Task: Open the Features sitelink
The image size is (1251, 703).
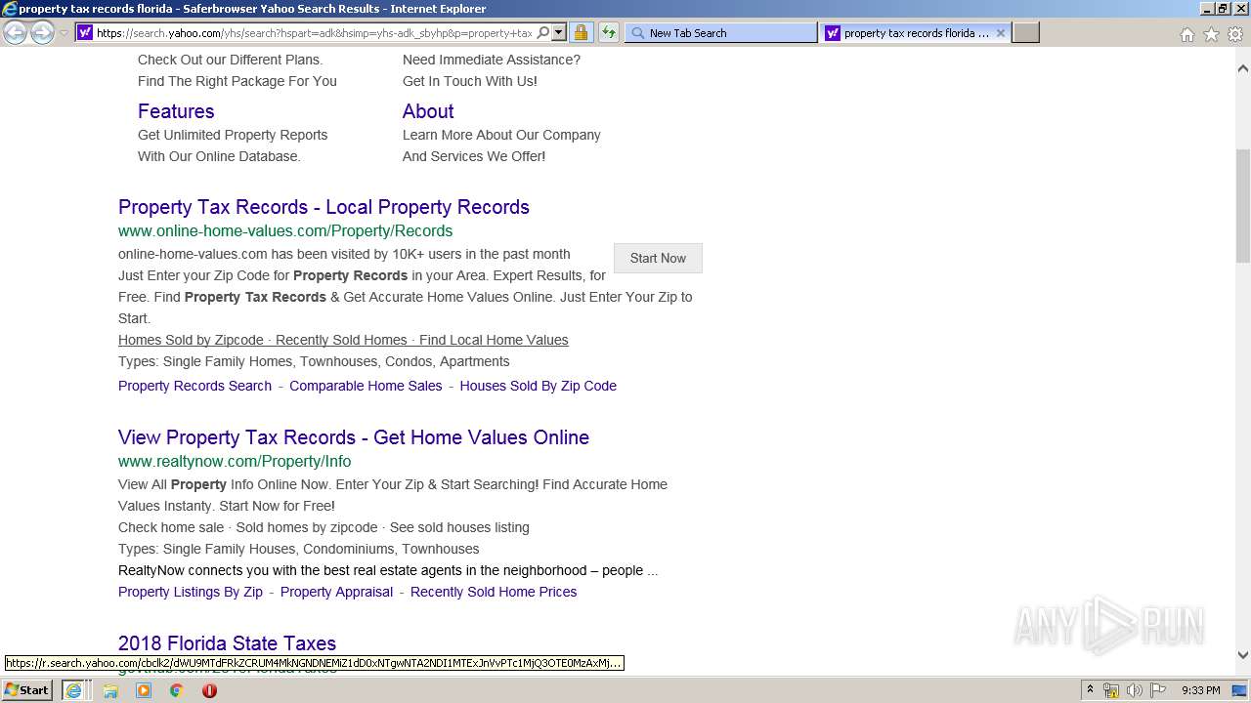Action: [176, 111]
